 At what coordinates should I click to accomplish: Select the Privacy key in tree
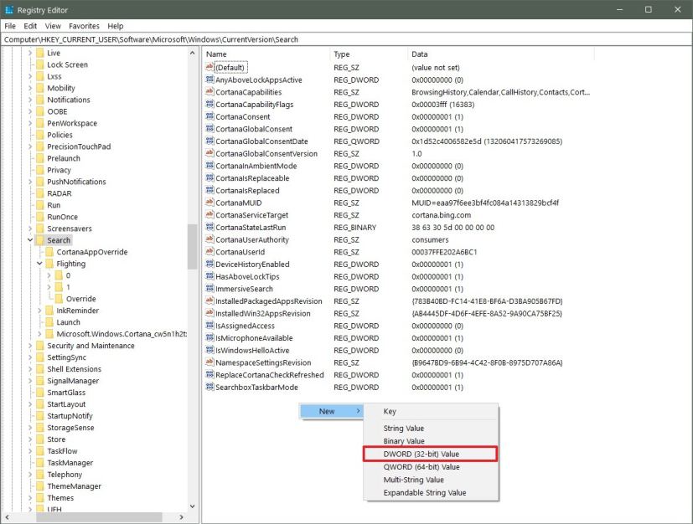[59, 170]
